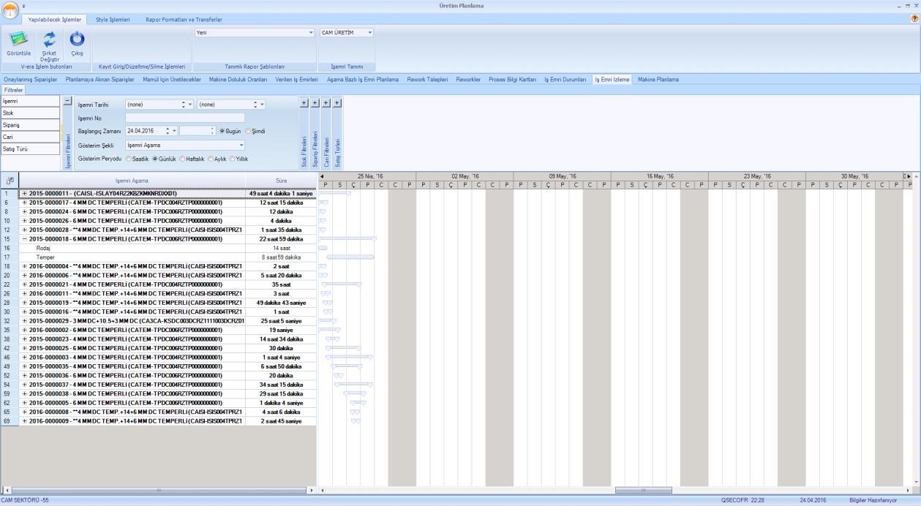The width and height of the screenshot is (921, 506).
Task: Click the help icon at top right
Action: point(914,19)
